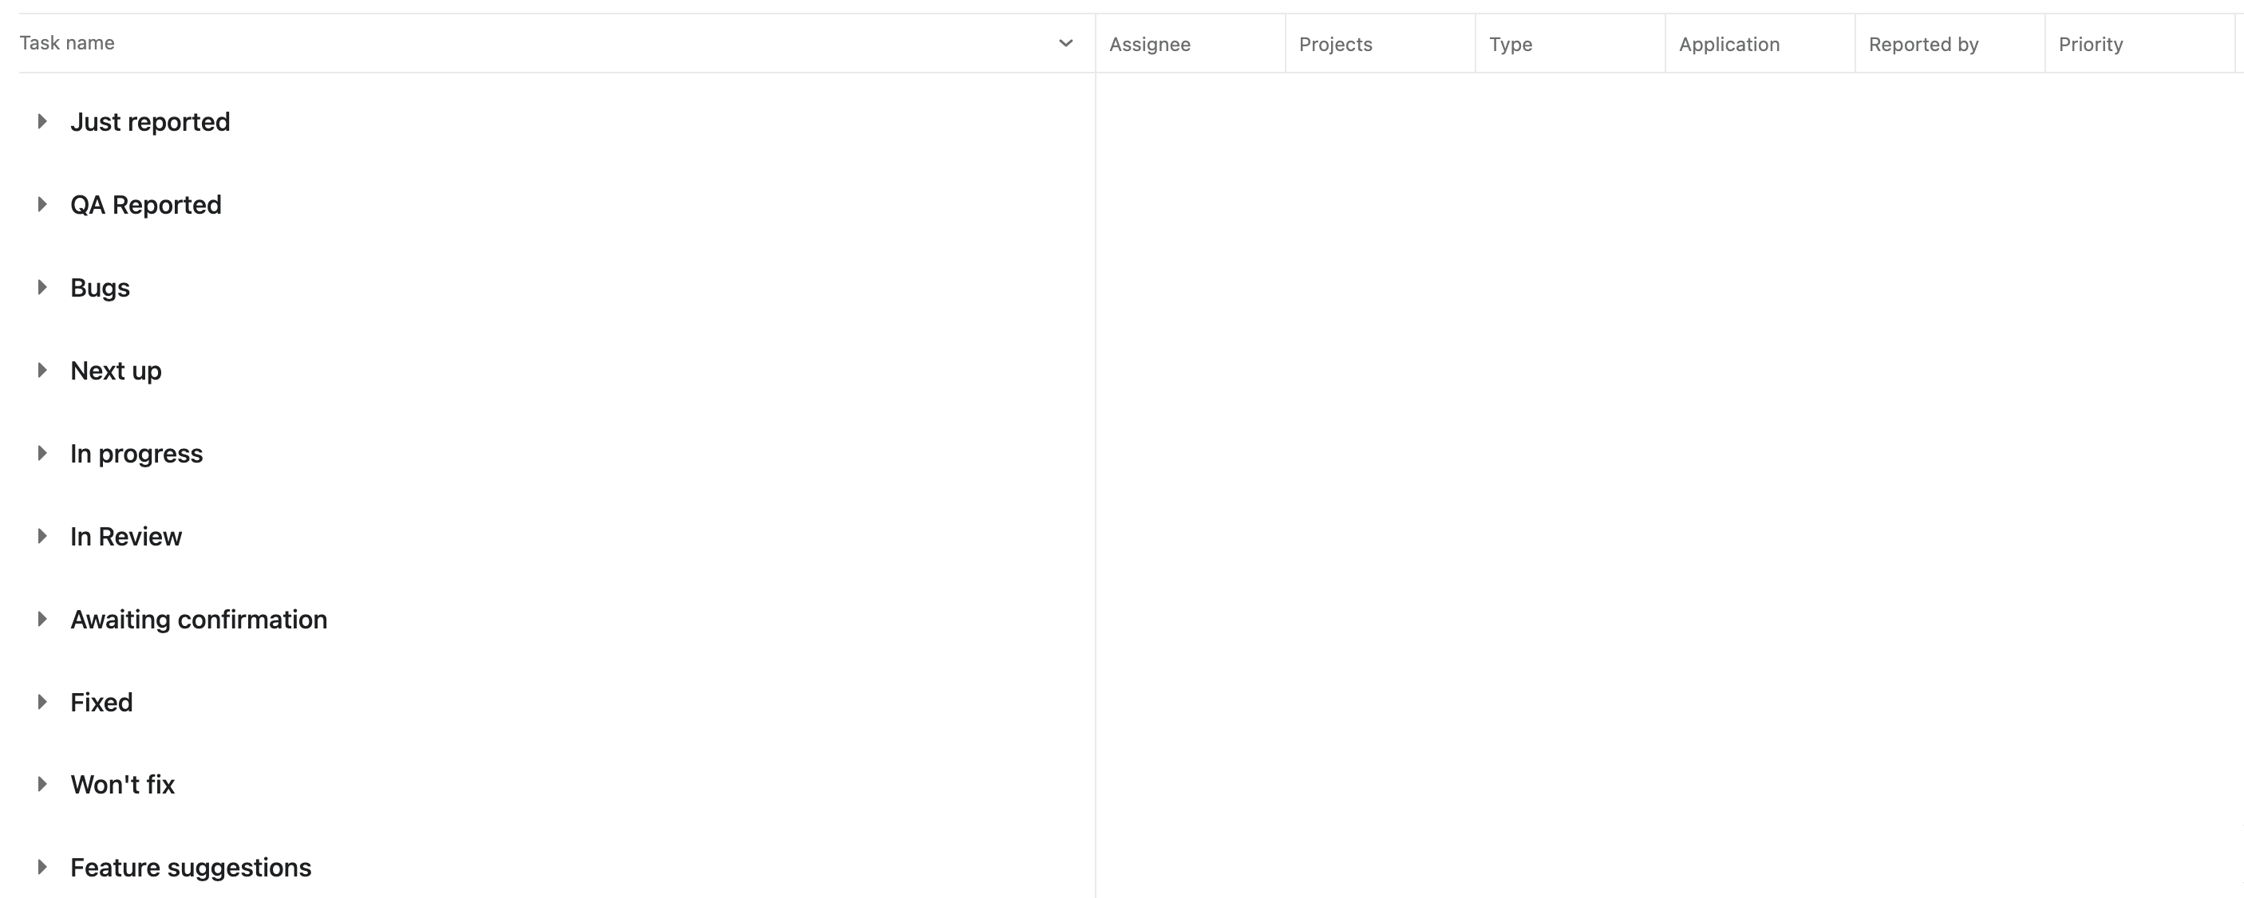This screenshot has width=2244, height=898.
Task: Expand the Bugs section triangle
Action: (41, 287)
